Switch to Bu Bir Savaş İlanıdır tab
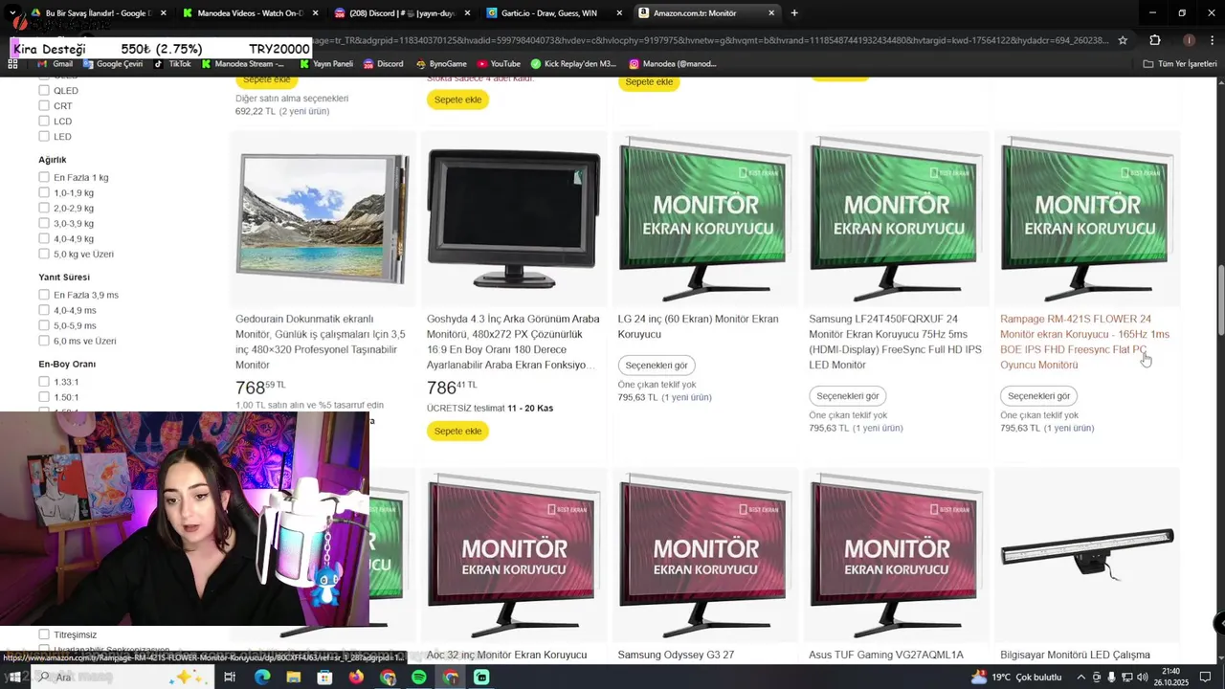Image resolution: width=1225 pixels, height=689 pixels. pos(97,13)
